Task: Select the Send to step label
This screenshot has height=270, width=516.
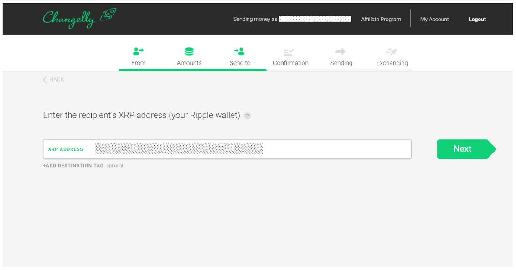Action: coord(240,63)
